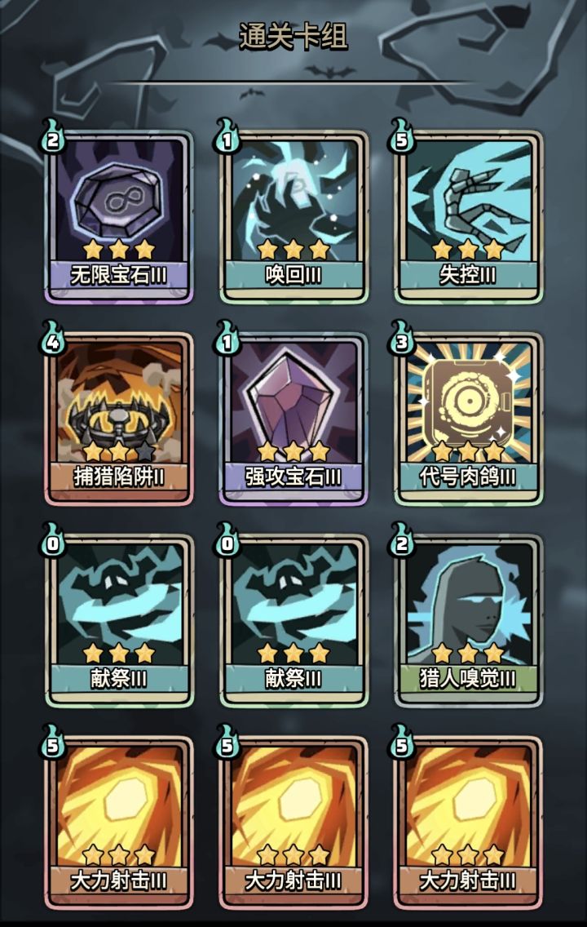Select the middle 大力射击III card
Screen dimensions: 587x927
293,823
